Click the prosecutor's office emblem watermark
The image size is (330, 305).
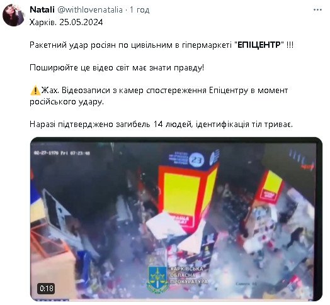(x=157, y=279)
